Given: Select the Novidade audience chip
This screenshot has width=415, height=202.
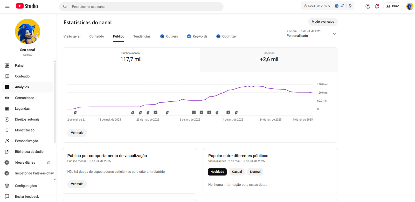Looking at the screenshot, I should [x=217, y=172].
